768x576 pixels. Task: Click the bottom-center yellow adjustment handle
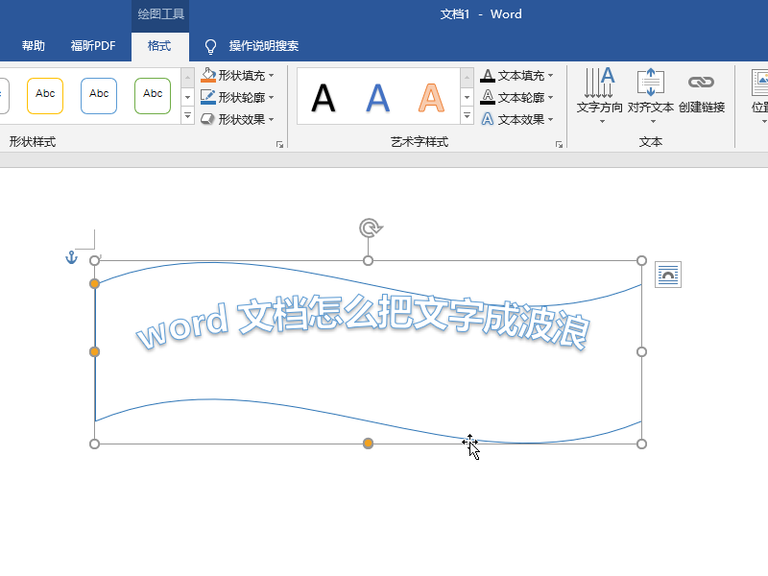(368, 444)
